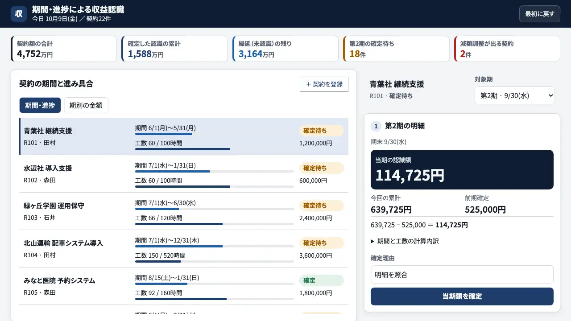Expand 期間と工数の計算内訳 details
The width and height of the screenshot is (571, 321).
(405, 241)
